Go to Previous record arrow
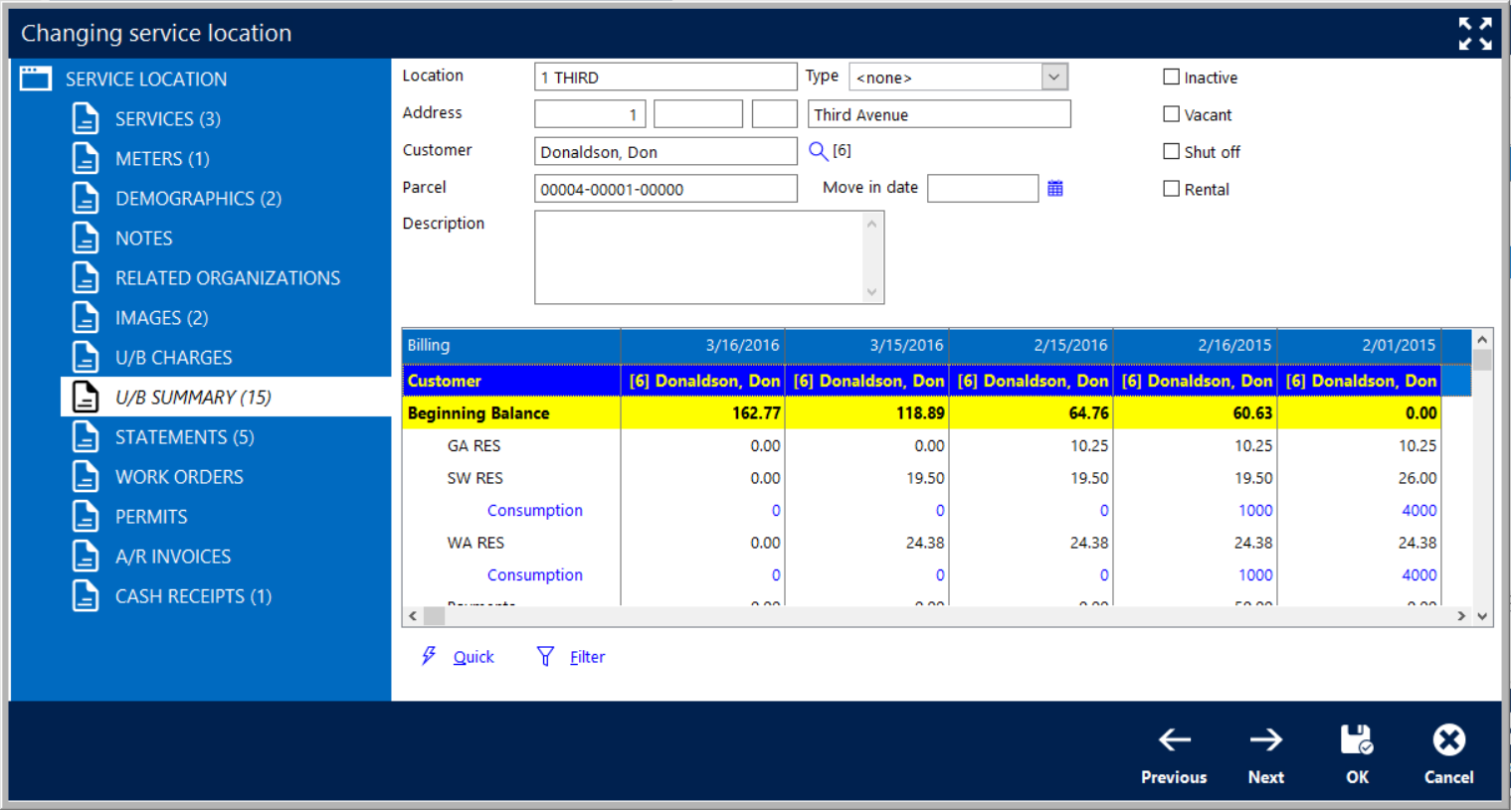The width and height of the screenshot is (1511, 810). pyautogui.click(x=1174, y=740)
